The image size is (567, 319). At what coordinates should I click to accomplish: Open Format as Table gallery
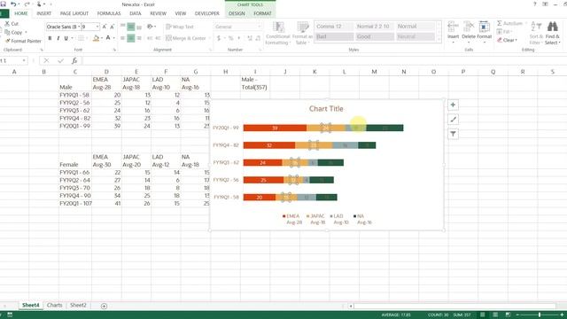click(x=302, y=33)
